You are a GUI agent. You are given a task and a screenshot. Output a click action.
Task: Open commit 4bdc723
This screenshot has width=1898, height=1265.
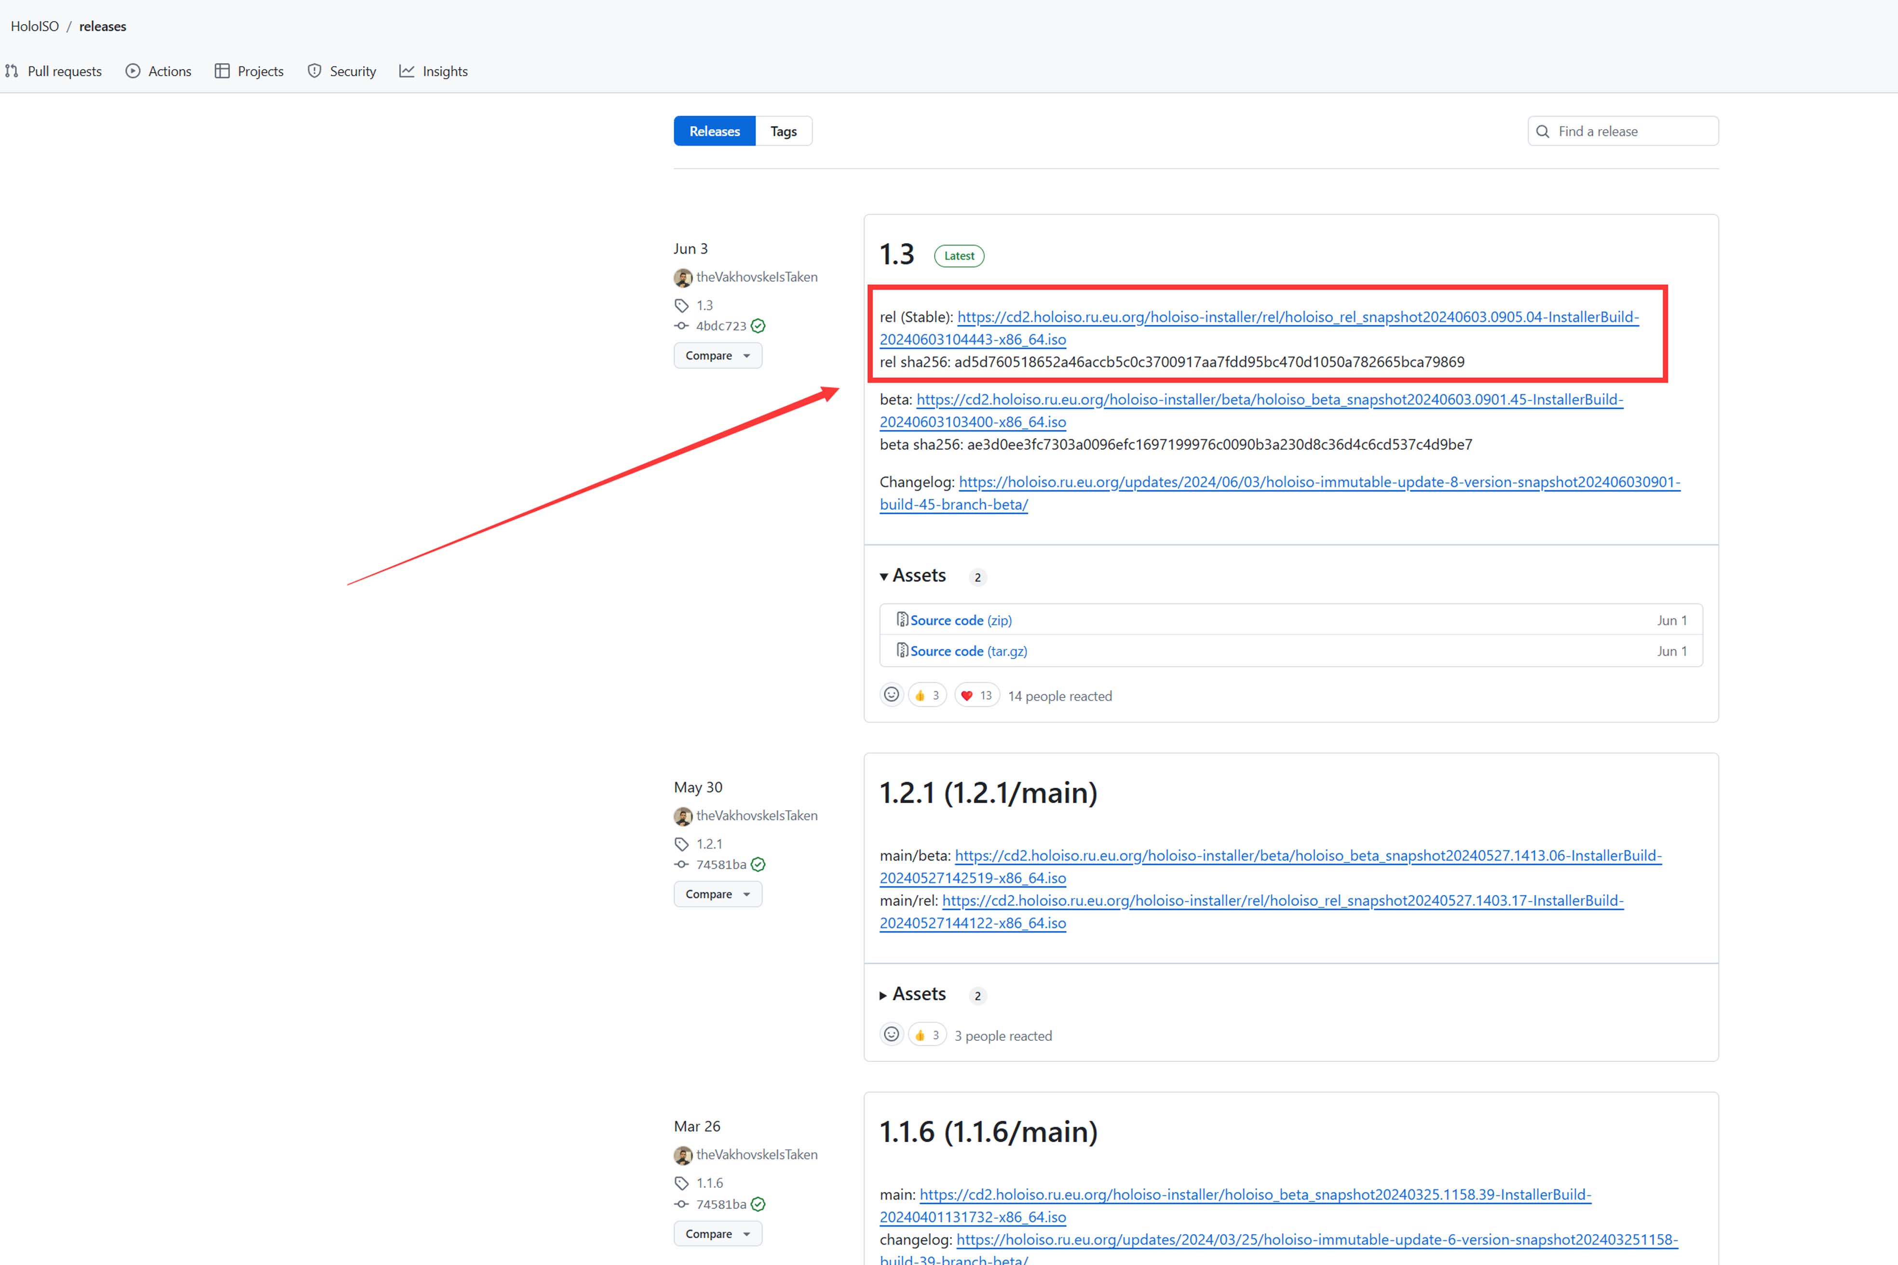[x=720, y=326]
